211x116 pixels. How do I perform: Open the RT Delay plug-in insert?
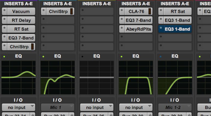(x=21, y=20)
